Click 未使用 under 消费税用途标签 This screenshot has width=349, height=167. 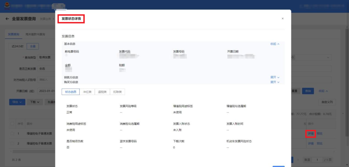coord(71,130)
